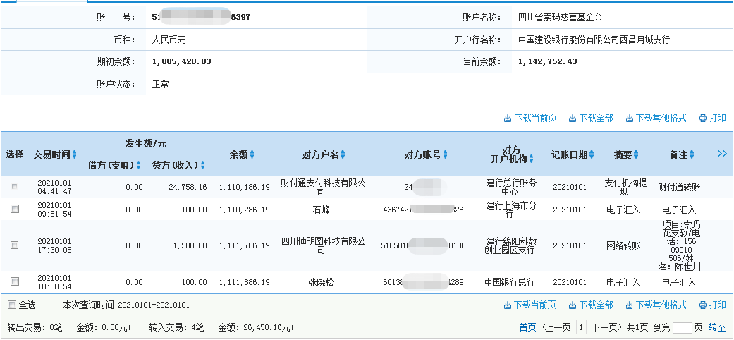734x340 pixels.
Task: Sort by debit (支取) column arrows
Action: click(138, 165)
